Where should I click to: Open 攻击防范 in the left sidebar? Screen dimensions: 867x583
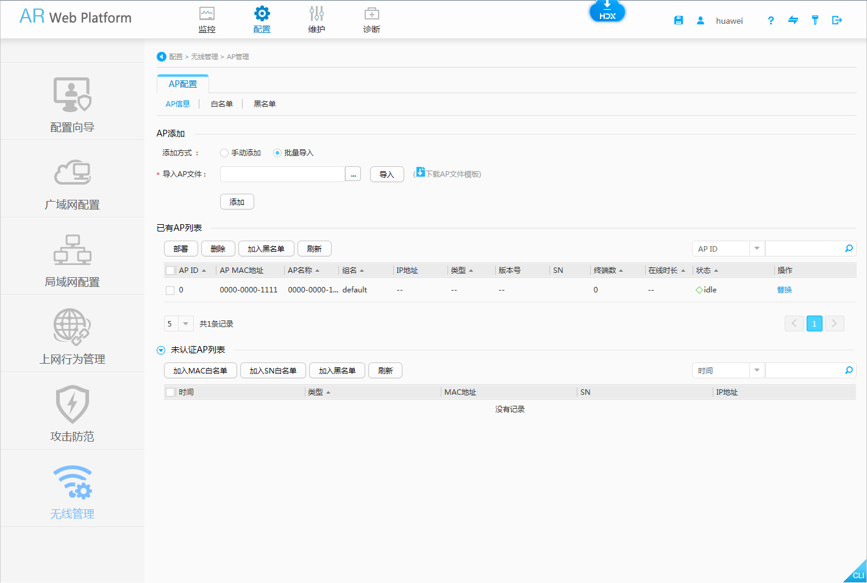tap(72, 411)
